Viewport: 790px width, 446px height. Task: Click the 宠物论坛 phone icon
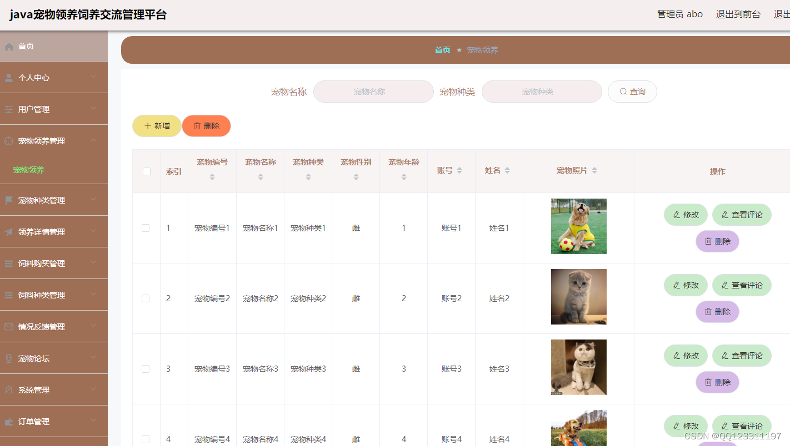(8, 358)
